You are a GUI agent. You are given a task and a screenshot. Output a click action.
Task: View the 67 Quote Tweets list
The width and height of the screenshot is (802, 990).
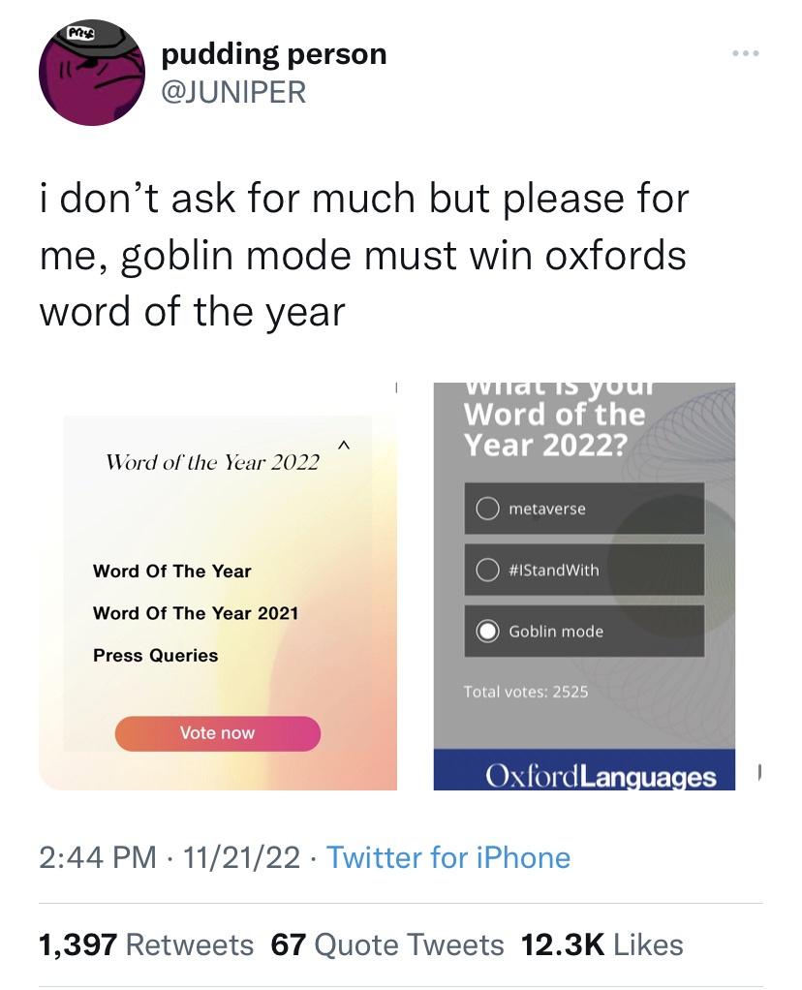tap(387, 944)
